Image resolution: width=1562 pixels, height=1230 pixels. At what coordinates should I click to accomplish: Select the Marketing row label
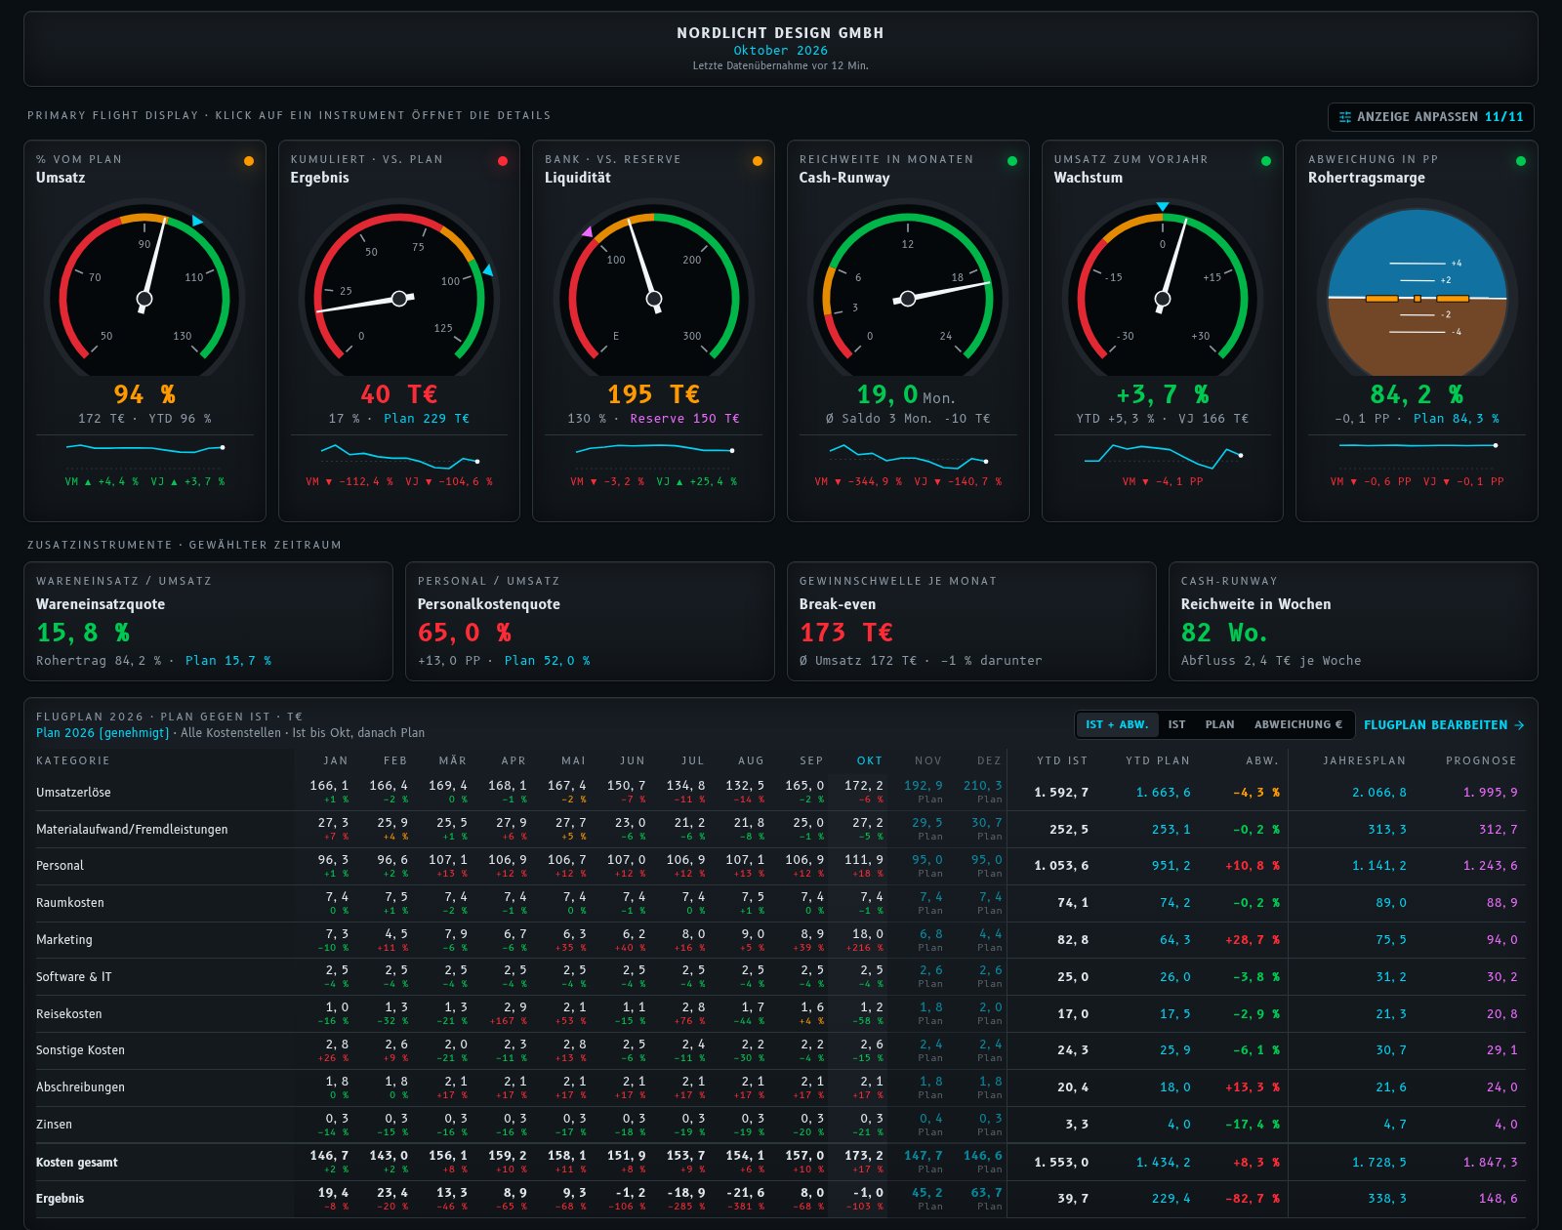[x=64, y=940]
